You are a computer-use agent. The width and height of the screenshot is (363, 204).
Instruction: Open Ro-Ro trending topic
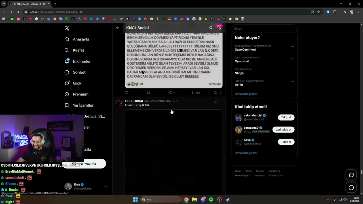(x=239, y=85)
